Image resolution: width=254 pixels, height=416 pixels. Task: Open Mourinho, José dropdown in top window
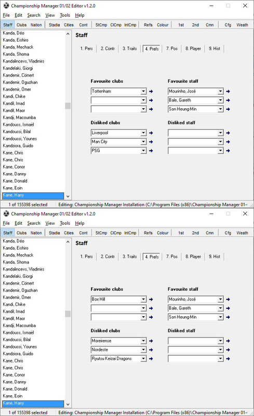(x=221, y=92)
